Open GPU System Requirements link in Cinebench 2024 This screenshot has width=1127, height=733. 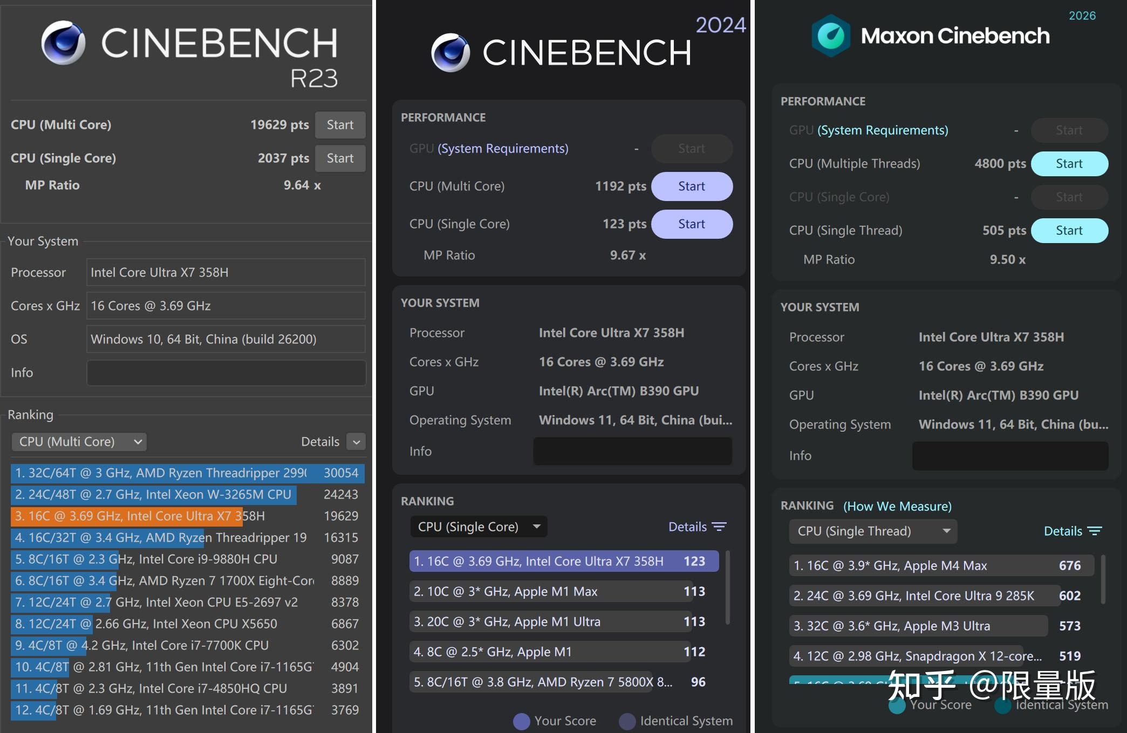point(503,149)
